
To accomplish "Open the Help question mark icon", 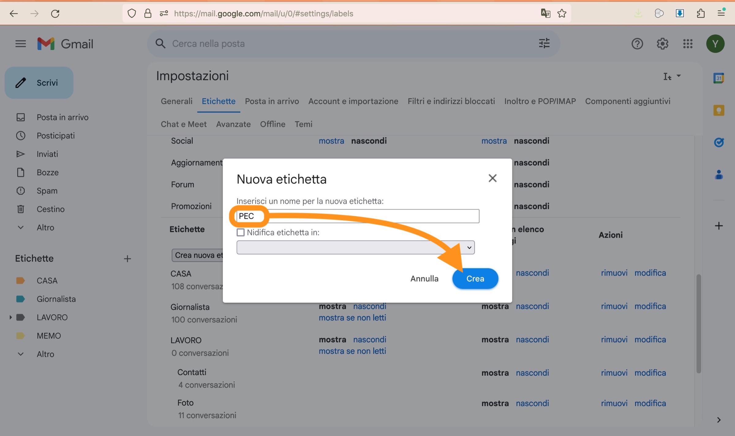I will pyautogui.click(x=637, y=44).
